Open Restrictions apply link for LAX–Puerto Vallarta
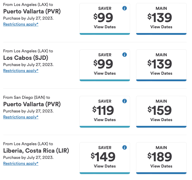Image resolution: width=192 pixels, height=180 pixels. click(21, 24)
